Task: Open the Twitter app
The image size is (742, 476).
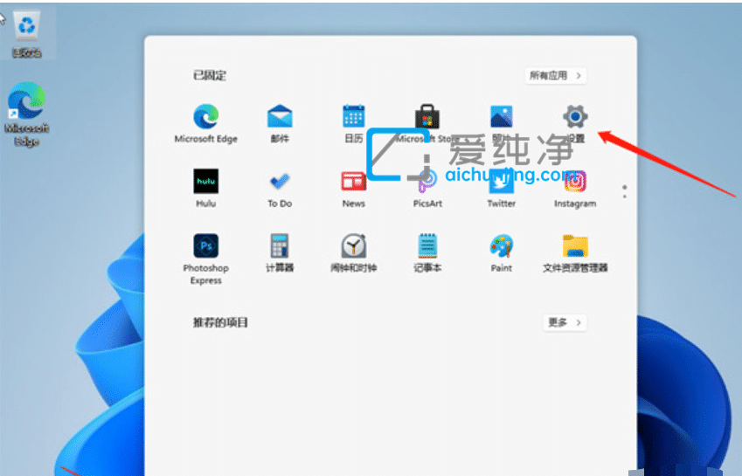Action: 501,181
